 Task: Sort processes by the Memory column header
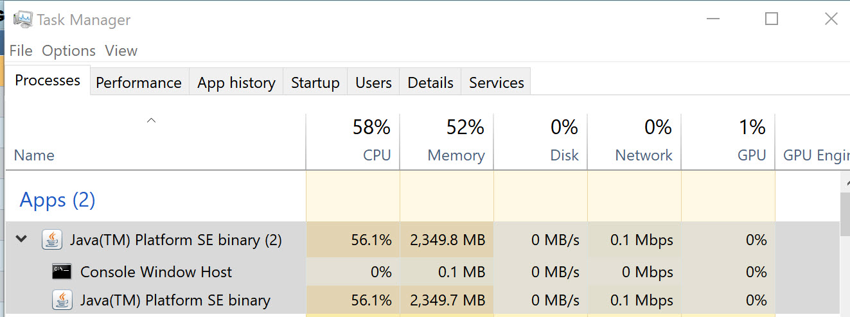click(x=456, y=155)
